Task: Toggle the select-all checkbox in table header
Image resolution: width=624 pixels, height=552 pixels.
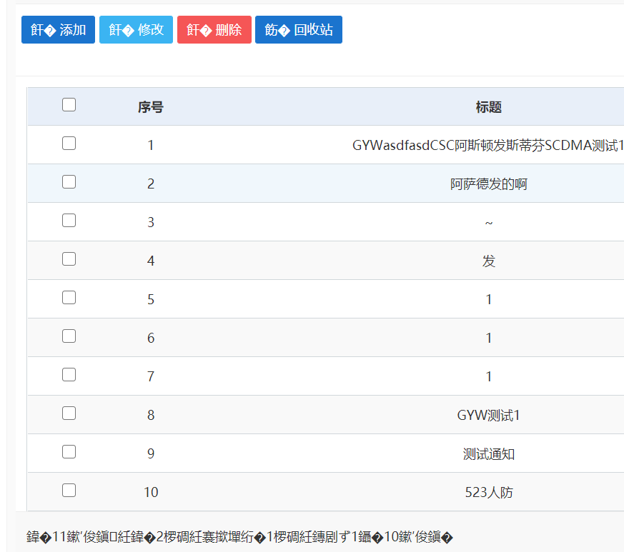Action: (69, 105)
